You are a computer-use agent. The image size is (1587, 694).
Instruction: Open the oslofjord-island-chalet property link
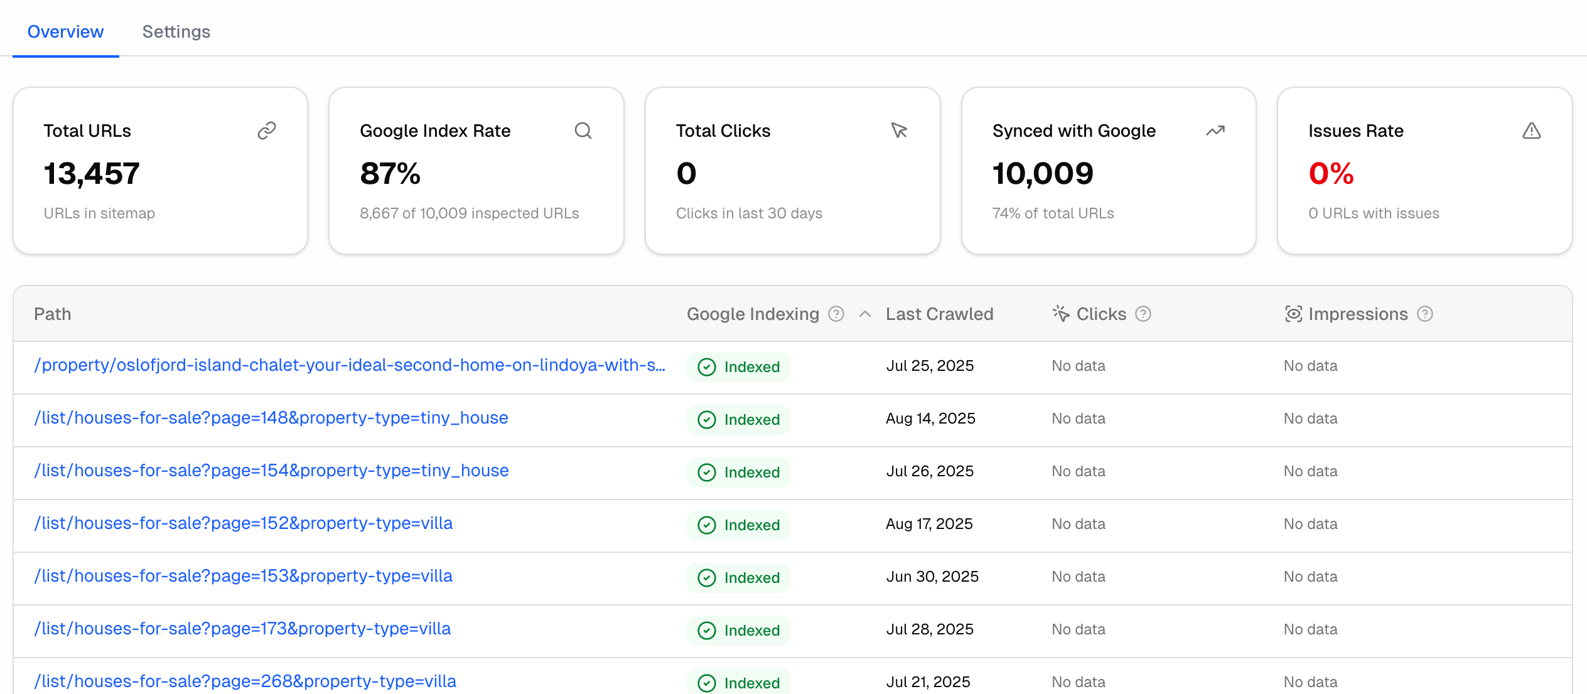point(349,365)
